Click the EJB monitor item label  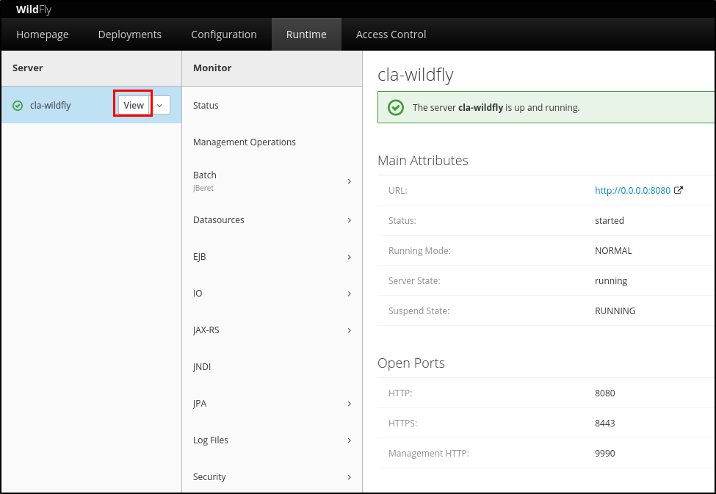coord(200,257)
